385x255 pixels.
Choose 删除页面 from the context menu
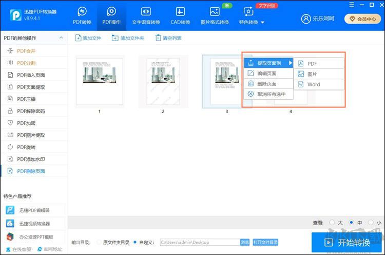tap(266, 84)
